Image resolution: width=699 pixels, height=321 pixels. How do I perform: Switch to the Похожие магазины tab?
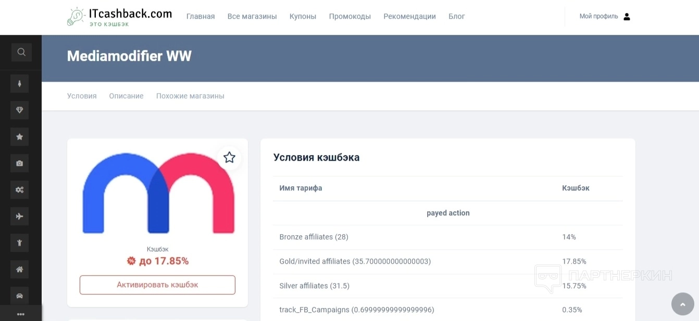(x=190, y=96)
